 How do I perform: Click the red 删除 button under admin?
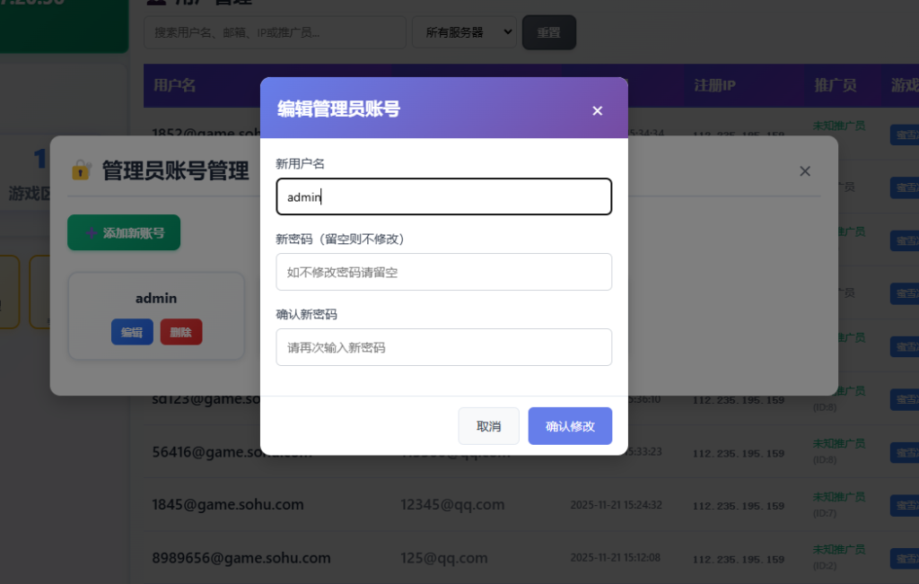pyautogui.click(x=181, y=332)
